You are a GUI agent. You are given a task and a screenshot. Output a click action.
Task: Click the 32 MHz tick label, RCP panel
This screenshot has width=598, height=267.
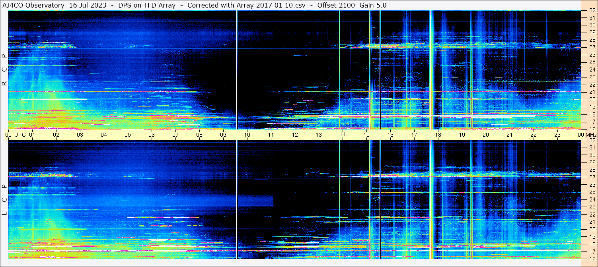tap(592, 11)
